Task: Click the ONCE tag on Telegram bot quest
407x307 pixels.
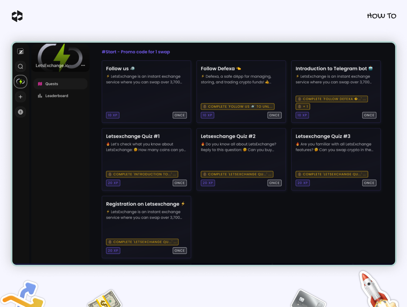Action: 369,115
